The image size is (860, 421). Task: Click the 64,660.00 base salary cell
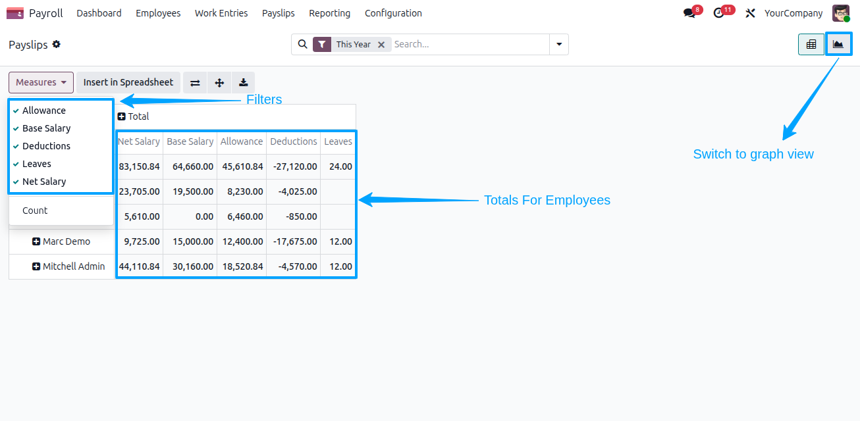click(190, 166)
